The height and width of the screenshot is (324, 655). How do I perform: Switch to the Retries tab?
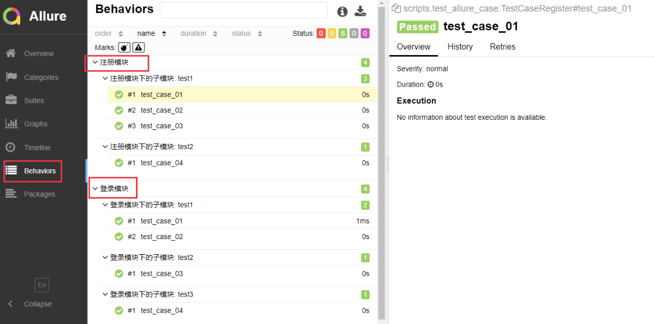pos(503,46)
